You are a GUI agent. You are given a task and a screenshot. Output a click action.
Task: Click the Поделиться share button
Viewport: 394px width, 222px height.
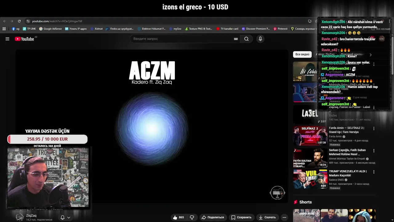pyautogui.click(x=213, y=217)
